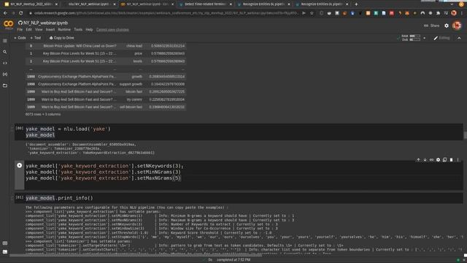467x263 pixels.
Task: Open the Edit menu
Action: click(28, 29)
